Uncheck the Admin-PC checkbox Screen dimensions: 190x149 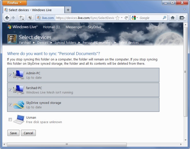click(x=10, y=75)
